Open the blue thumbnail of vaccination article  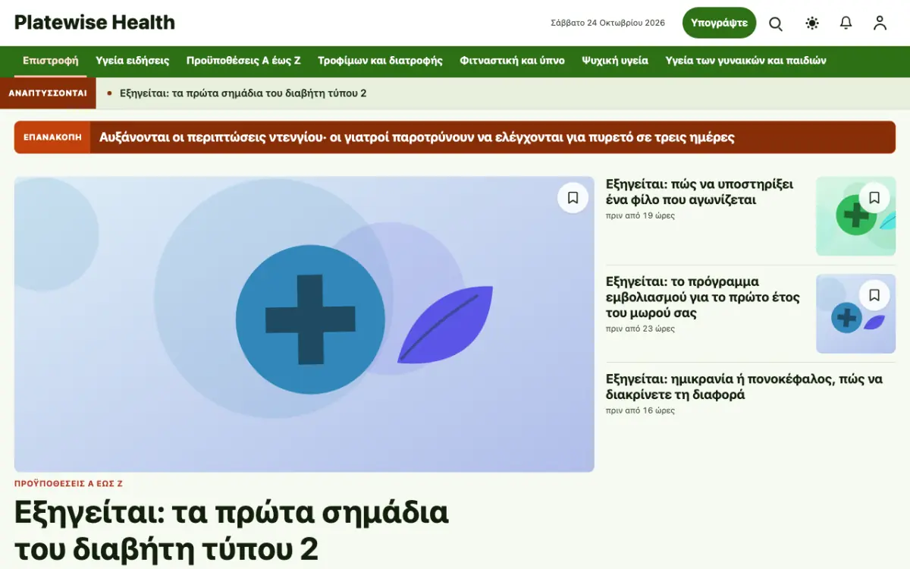tap(855, 313)
